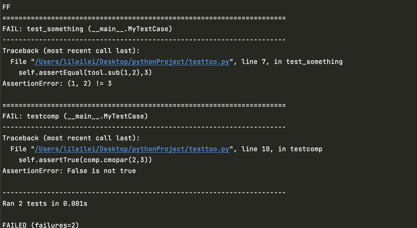Viewport: 417px width, 228px height.
Task: Click 'AssertionError: False is not true' message
Action: tap(69, 171)
